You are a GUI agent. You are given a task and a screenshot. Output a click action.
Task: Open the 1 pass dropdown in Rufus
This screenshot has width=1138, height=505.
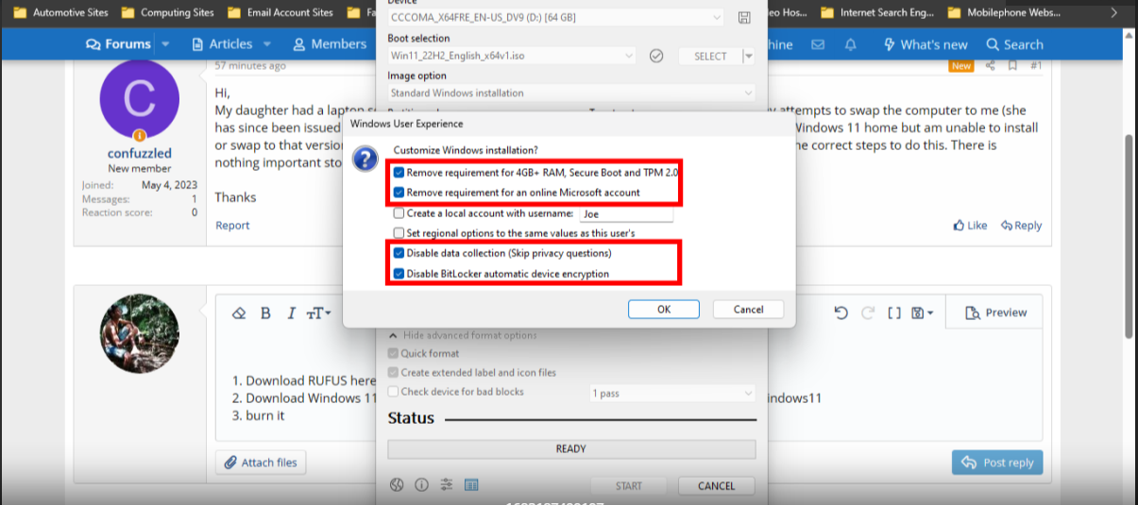[672, 393]
